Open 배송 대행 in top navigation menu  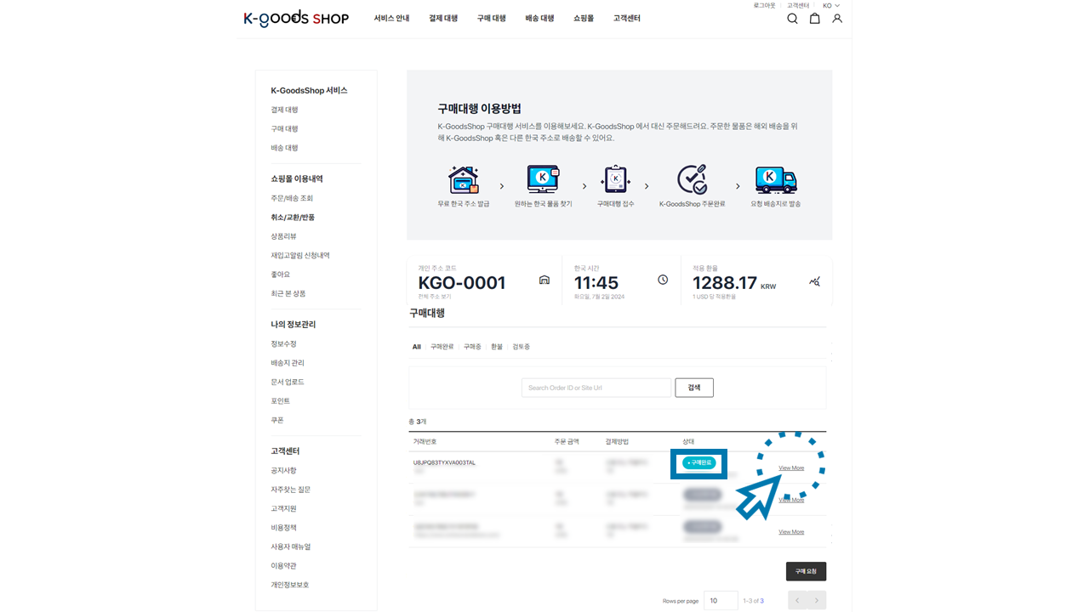539,19
